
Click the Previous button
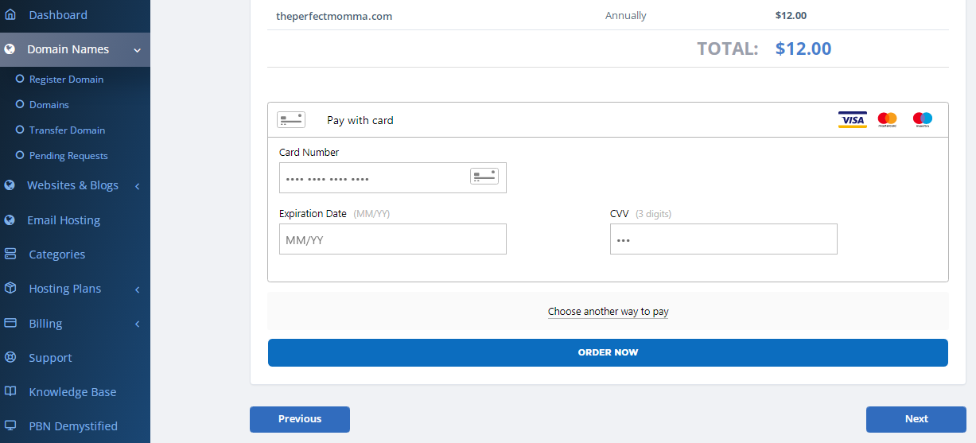[x=300, y=419]
